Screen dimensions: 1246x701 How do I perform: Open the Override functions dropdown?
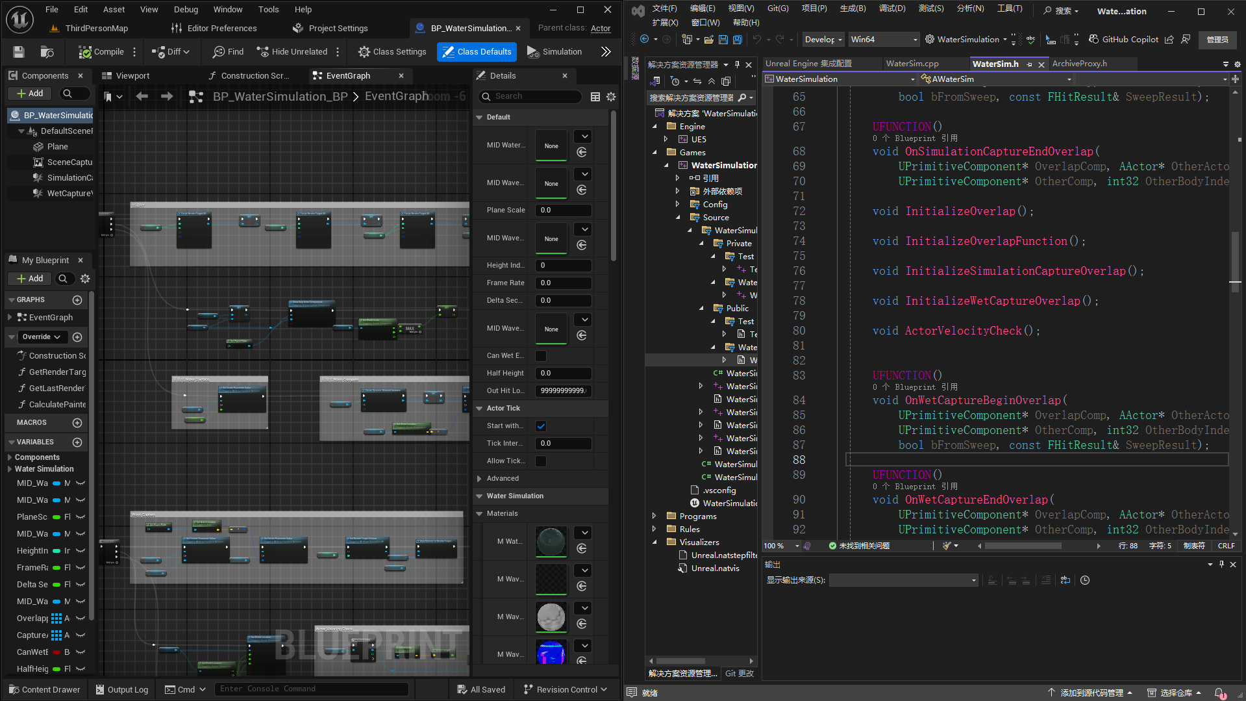point(42,337)
